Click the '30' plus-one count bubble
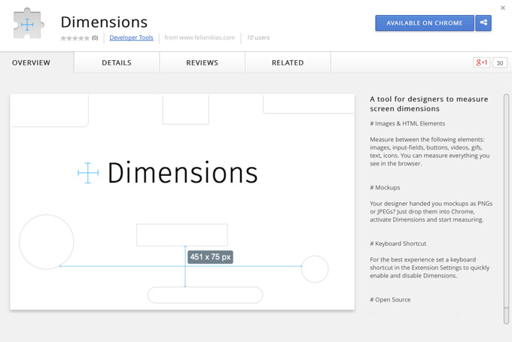512x342 pixels. [500, 62]
